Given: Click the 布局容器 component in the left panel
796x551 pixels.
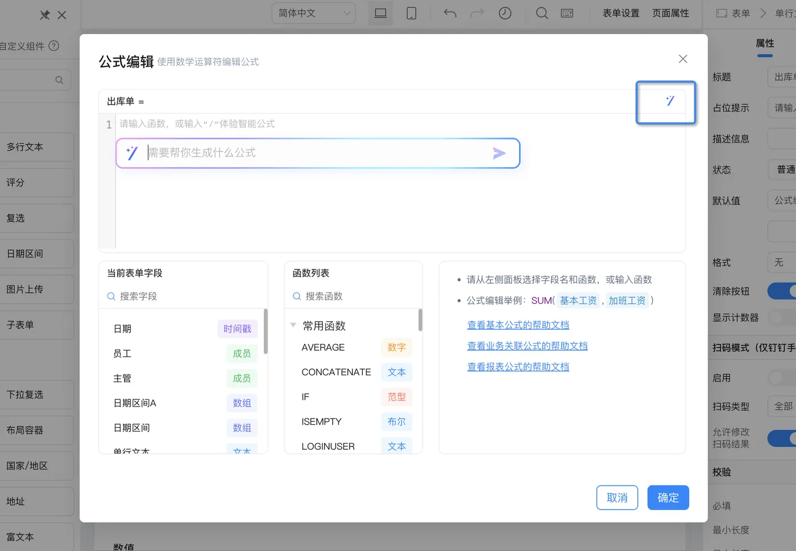Looking at the screenshot, I should click(x=36, y=430).
